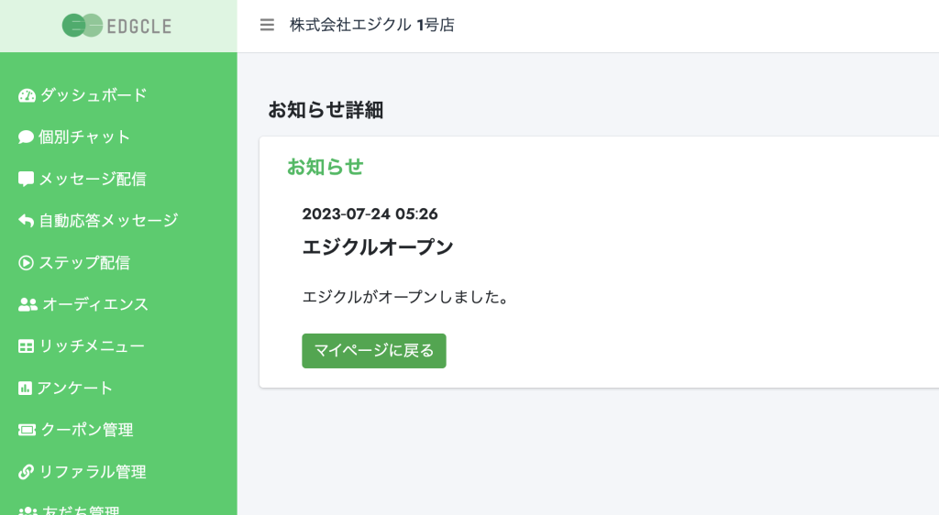Click the speech bubble icon for 個別チャット

tap(26, 137)
